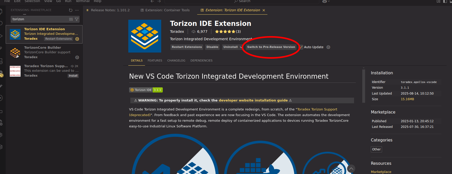This screenshot has height=174, width=452.
Task: Select Toradex Torizon Supp... extension entry
Action: coord(44,71)
